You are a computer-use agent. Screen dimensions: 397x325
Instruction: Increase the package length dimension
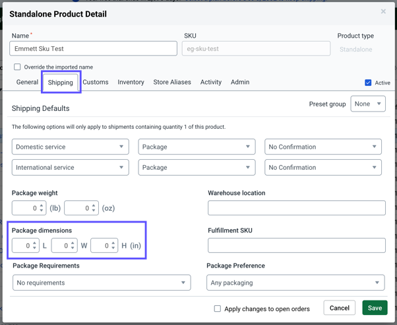(x=34, y=243)
